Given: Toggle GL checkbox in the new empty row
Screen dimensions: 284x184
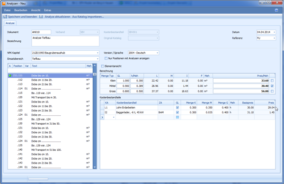Looking at the screenshot, I should click(177, 117).
